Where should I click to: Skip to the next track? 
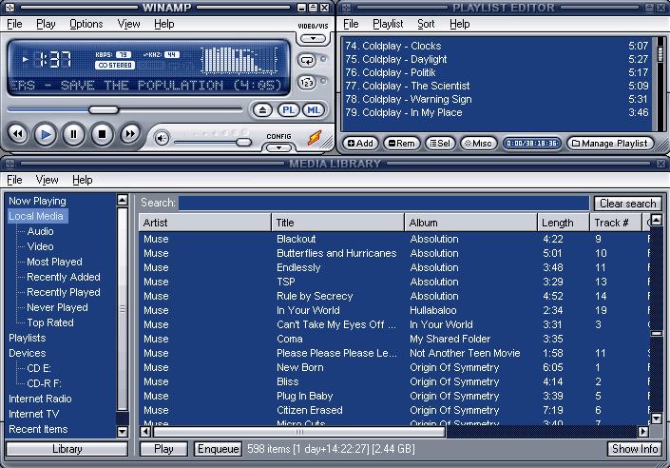(130, 135)
